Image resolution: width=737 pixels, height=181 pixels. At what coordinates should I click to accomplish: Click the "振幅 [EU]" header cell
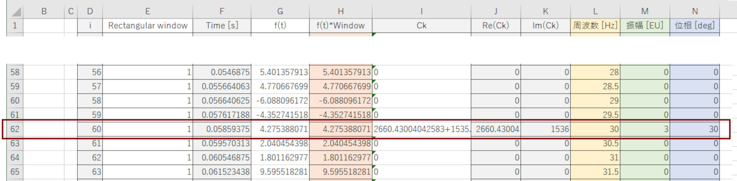tap(644, 26)
